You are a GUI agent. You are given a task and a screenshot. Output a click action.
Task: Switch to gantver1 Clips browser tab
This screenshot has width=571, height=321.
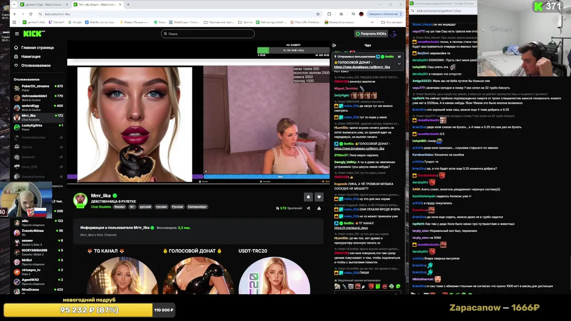click(43, 4)
